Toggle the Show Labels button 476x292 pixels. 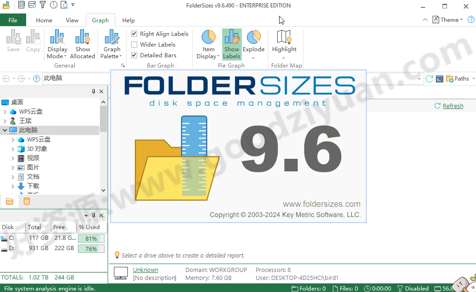(231, 42)
